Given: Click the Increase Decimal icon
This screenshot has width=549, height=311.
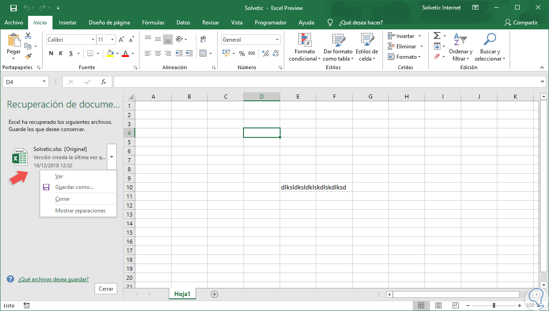Looking at the screenshot, I should click(x=265, y=53).
